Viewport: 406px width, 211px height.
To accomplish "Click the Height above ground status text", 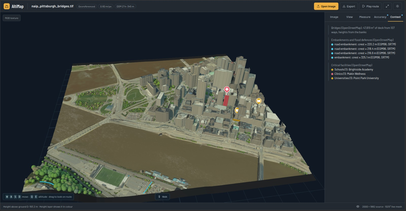I will [38, 207].
